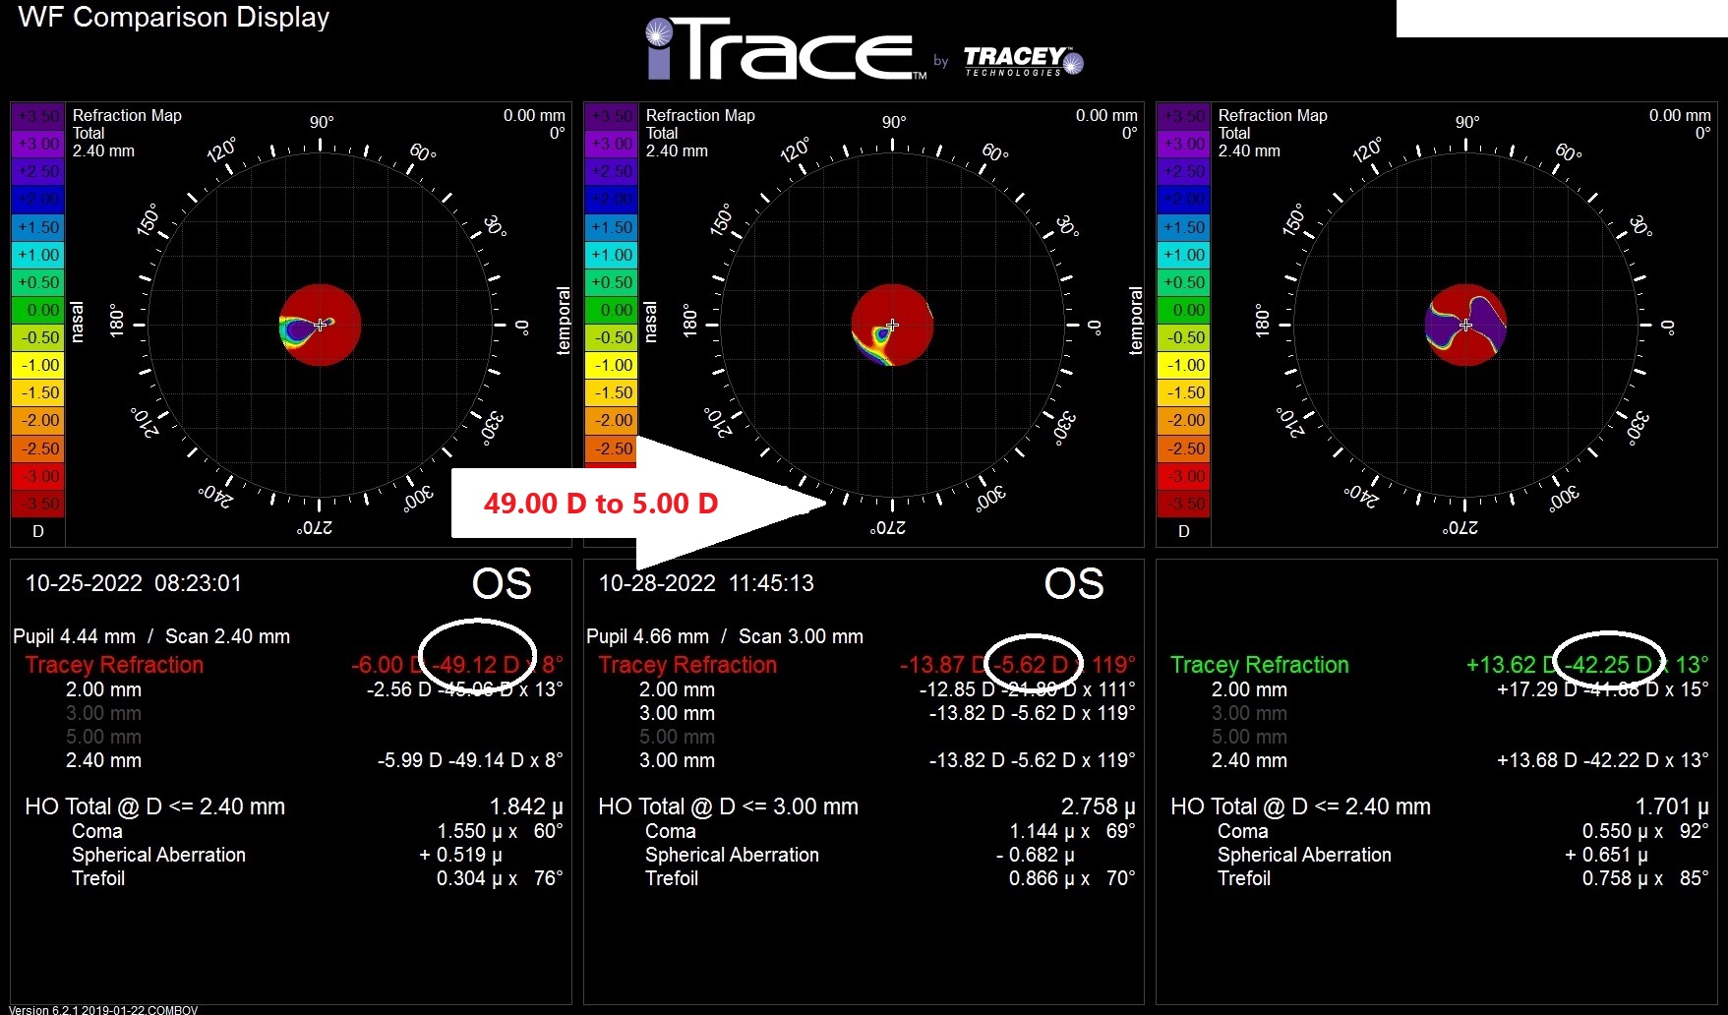The width and height of the screenshot is (1728, 1015).
Task: Pick the +1.00 cyan swatch in the right scale
Action: point(1184,255)
